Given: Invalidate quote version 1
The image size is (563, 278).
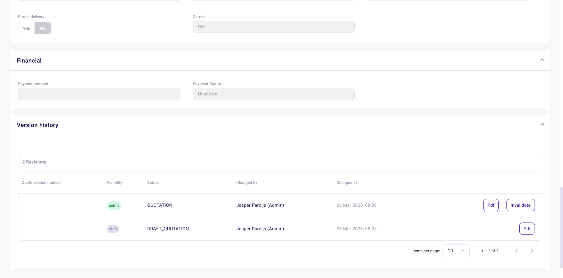Looking at the screenshot, I should pyautogui.click(x=520, y=205).
